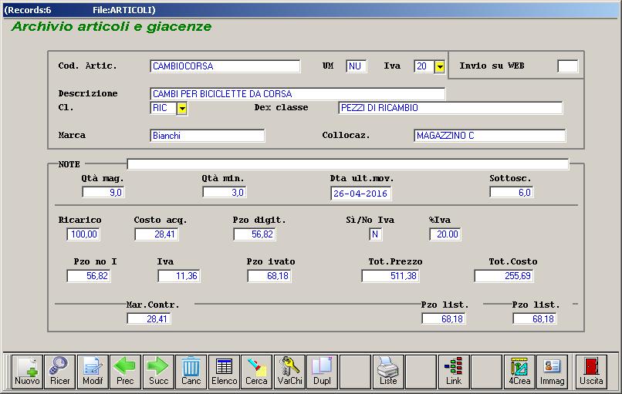Screen dimensions: 622x394
Task: Expand the Cl. class dropdown arrow
Action: [x=181, y=108]
